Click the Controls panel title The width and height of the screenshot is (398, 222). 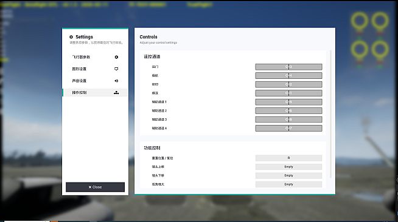[x=148, y=37]
